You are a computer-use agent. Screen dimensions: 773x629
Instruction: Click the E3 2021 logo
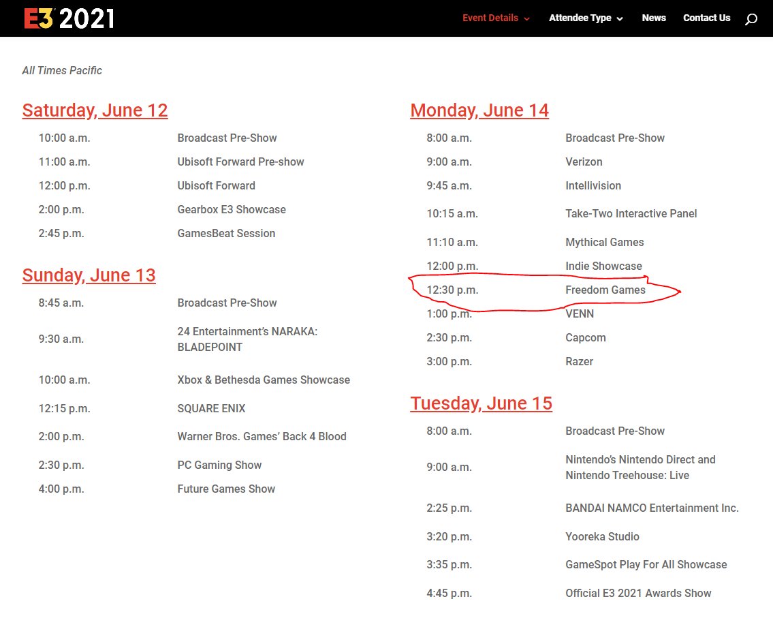[x=69, y=18]
